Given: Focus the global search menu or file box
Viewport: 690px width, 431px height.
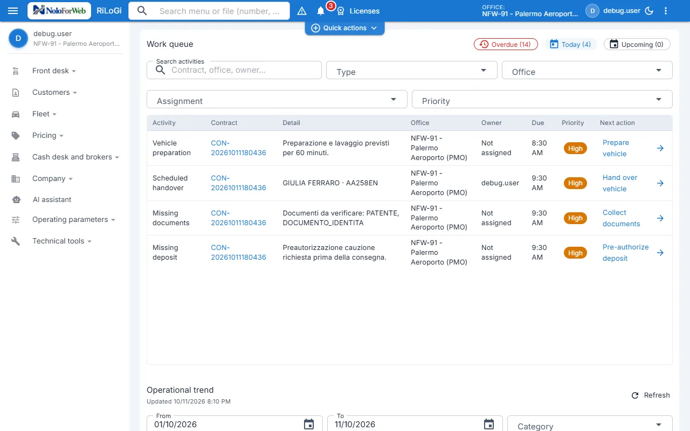Looking at the screenshot, I should pyautogui.click(x=209, y=11).
